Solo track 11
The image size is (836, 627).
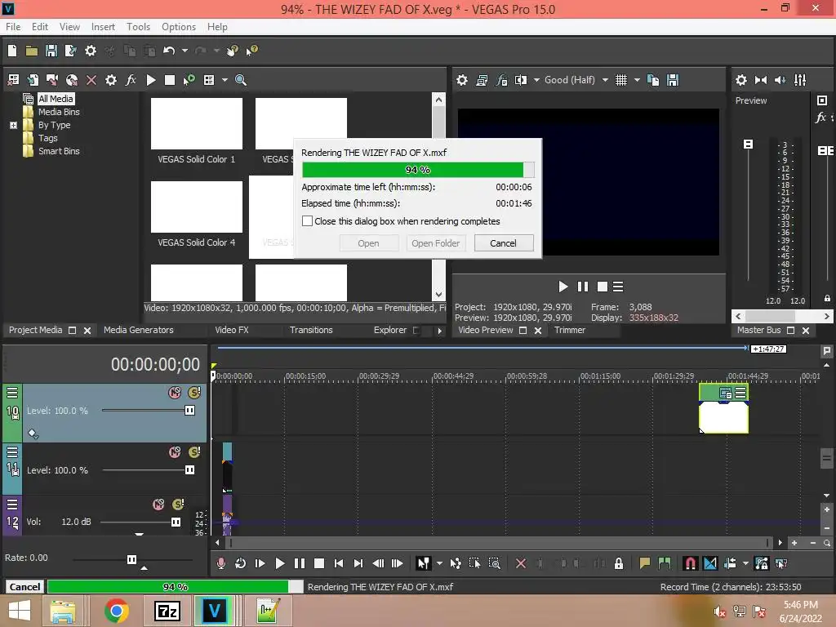pyautogui.click(x=194, y=452)
